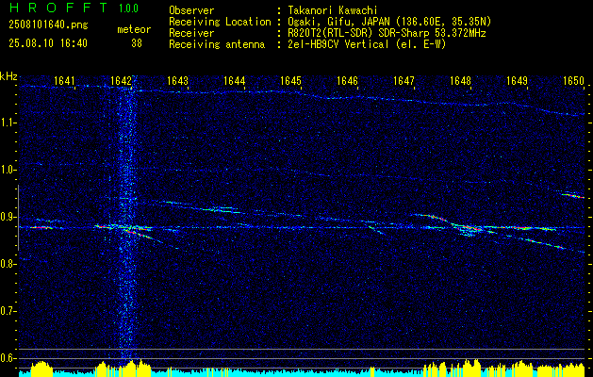
Task: Click the 0.9 kHz axis label
Action: point(8,217)
